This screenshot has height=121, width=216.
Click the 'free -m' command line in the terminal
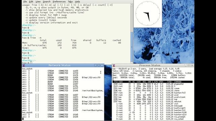(32, 38)
